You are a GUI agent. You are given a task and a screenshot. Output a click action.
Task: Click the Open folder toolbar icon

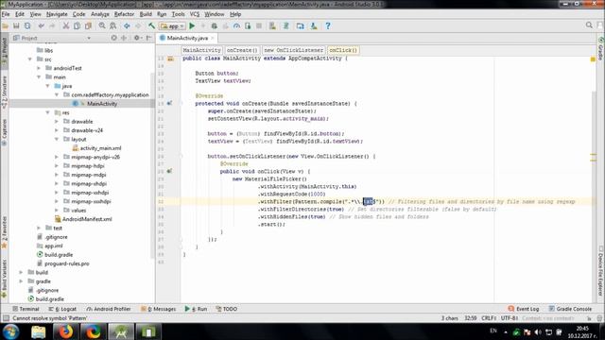coord(6,25)
